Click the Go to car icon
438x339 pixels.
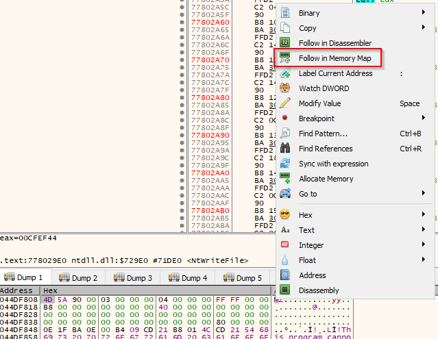point(285,194)
